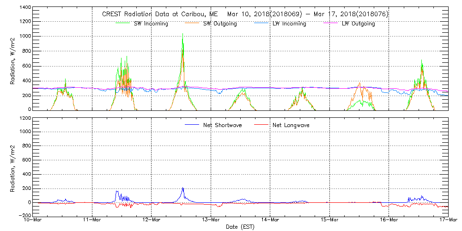Select the 12-Mar x-axis tick label

151,220
